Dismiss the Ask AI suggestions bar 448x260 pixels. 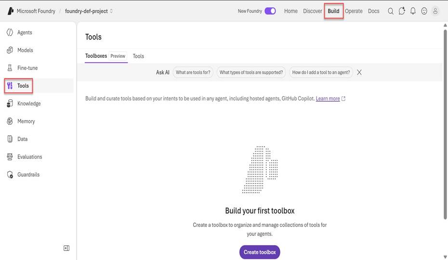[x=359, y=73]
